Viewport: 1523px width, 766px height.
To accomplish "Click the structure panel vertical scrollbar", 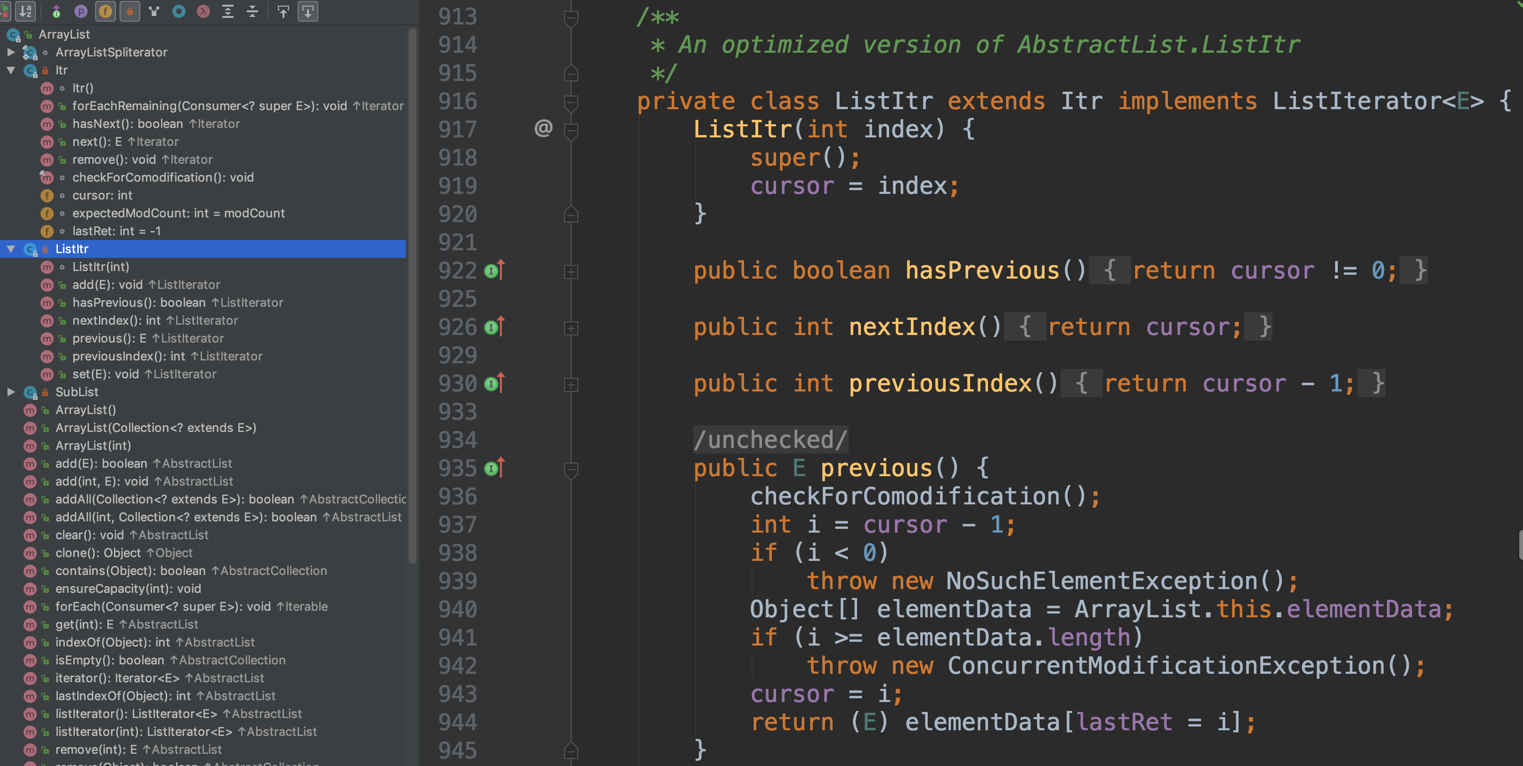I will [x=412, y=295].
